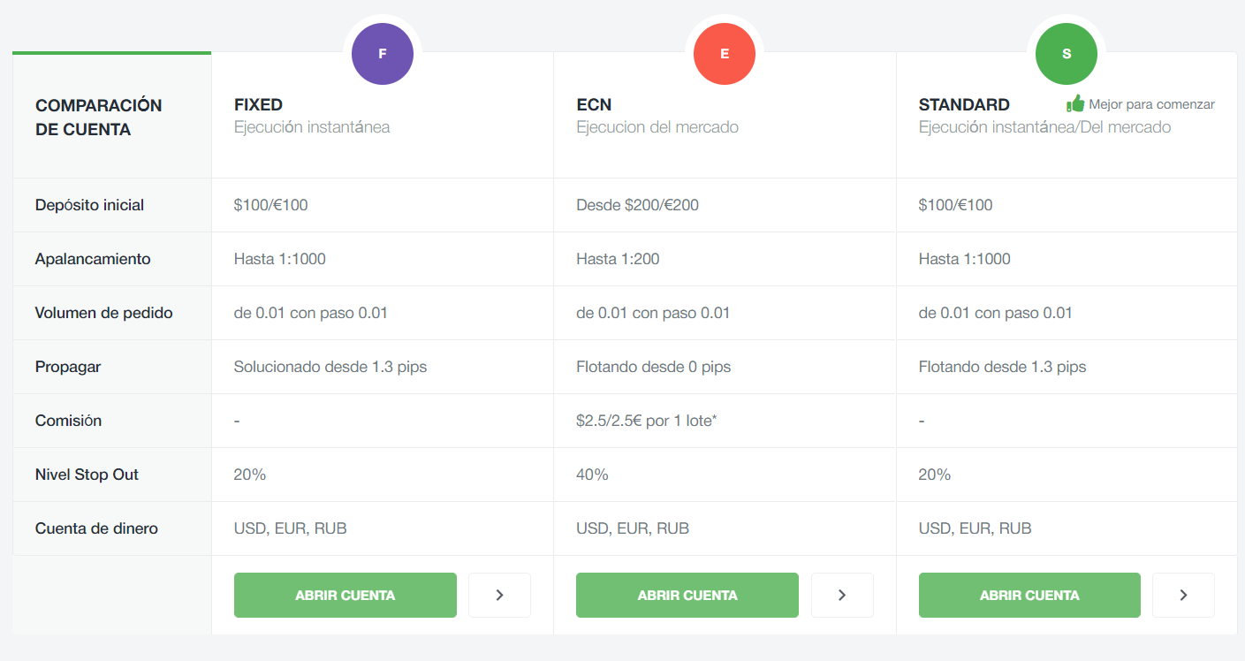Expand ECN account details with arrow
This screenshot has width=1245, height=661.
click(842, 595)
